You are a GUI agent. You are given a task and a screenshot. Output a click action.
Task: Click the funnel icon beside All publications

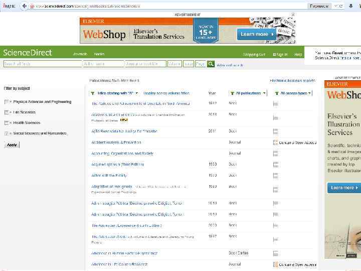(232, 93)
